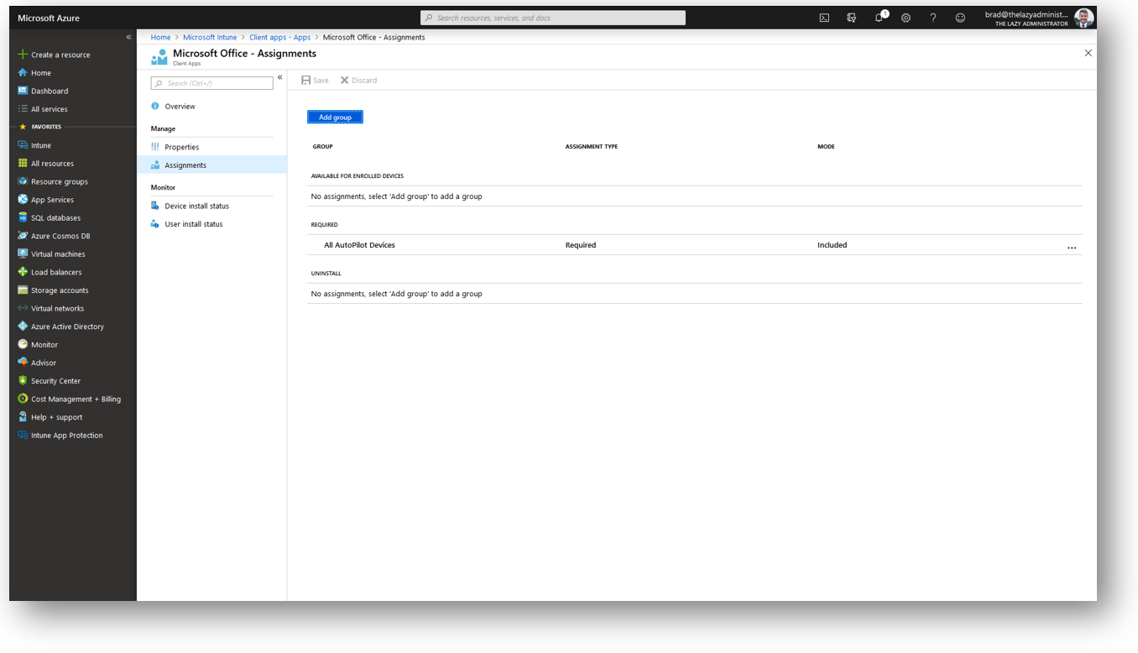The width and height of the screenshot is (1138, 653).
Task: Click Home icon in sidebar
Action: (23, 73)
